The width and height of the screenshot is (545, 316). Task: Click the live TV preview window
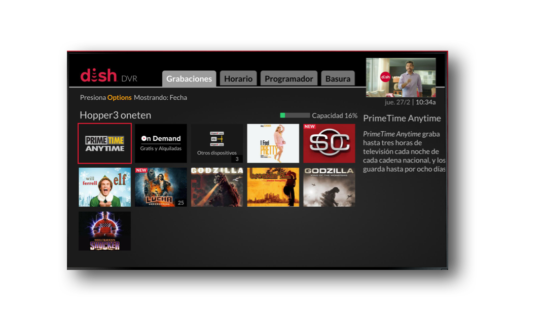click(401, 77)
